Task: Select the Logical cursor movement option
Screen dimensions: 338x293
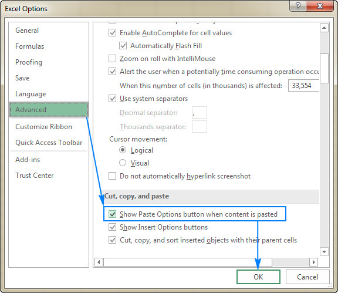Action: coord(123,150)
